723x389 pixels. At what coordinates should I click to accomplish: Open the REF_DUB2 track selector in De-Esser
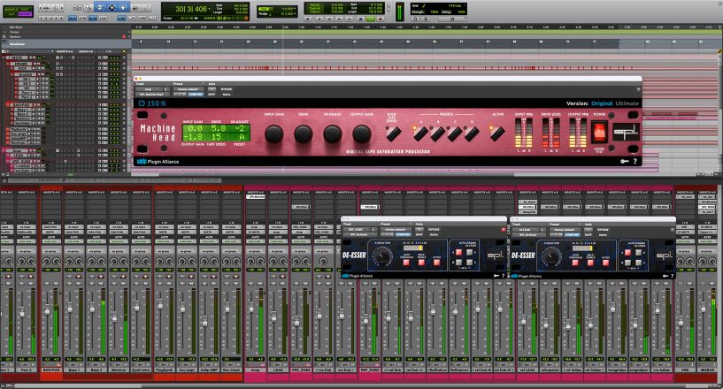tap(356, 230)
